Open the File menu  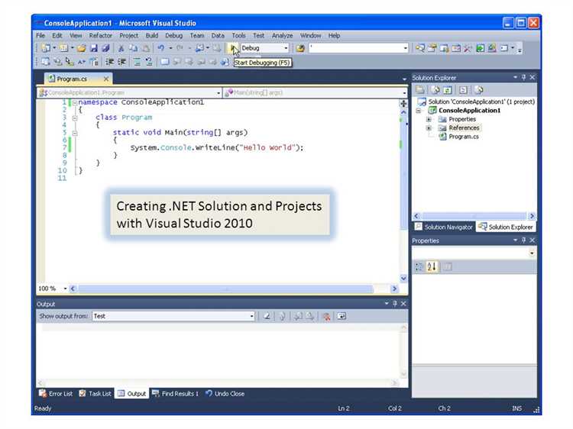coord(40,35)
